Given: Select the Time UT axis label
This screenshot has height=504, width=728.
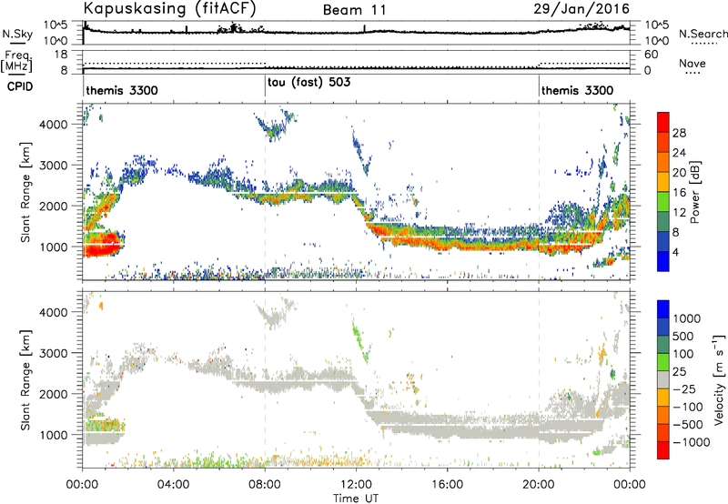Looking at the screenshot, I should click(x=356, y=499).
